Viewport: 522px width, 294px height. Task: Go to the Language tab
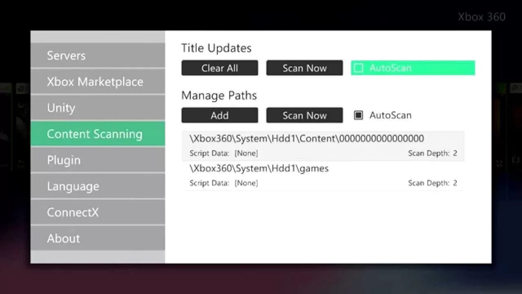coord(98,186)
